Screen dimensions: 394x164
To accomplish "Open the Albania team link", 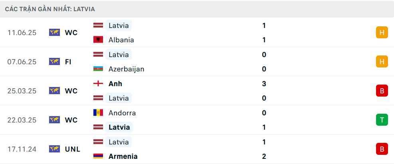I will coord(121,40).
